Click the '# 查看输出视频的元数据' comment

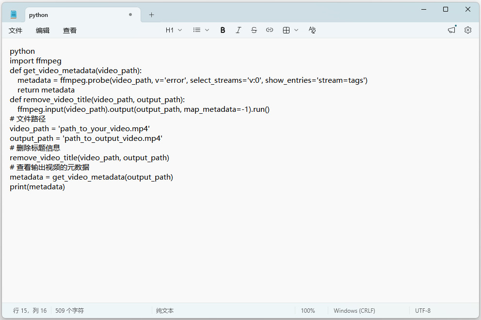pos(49,168)
